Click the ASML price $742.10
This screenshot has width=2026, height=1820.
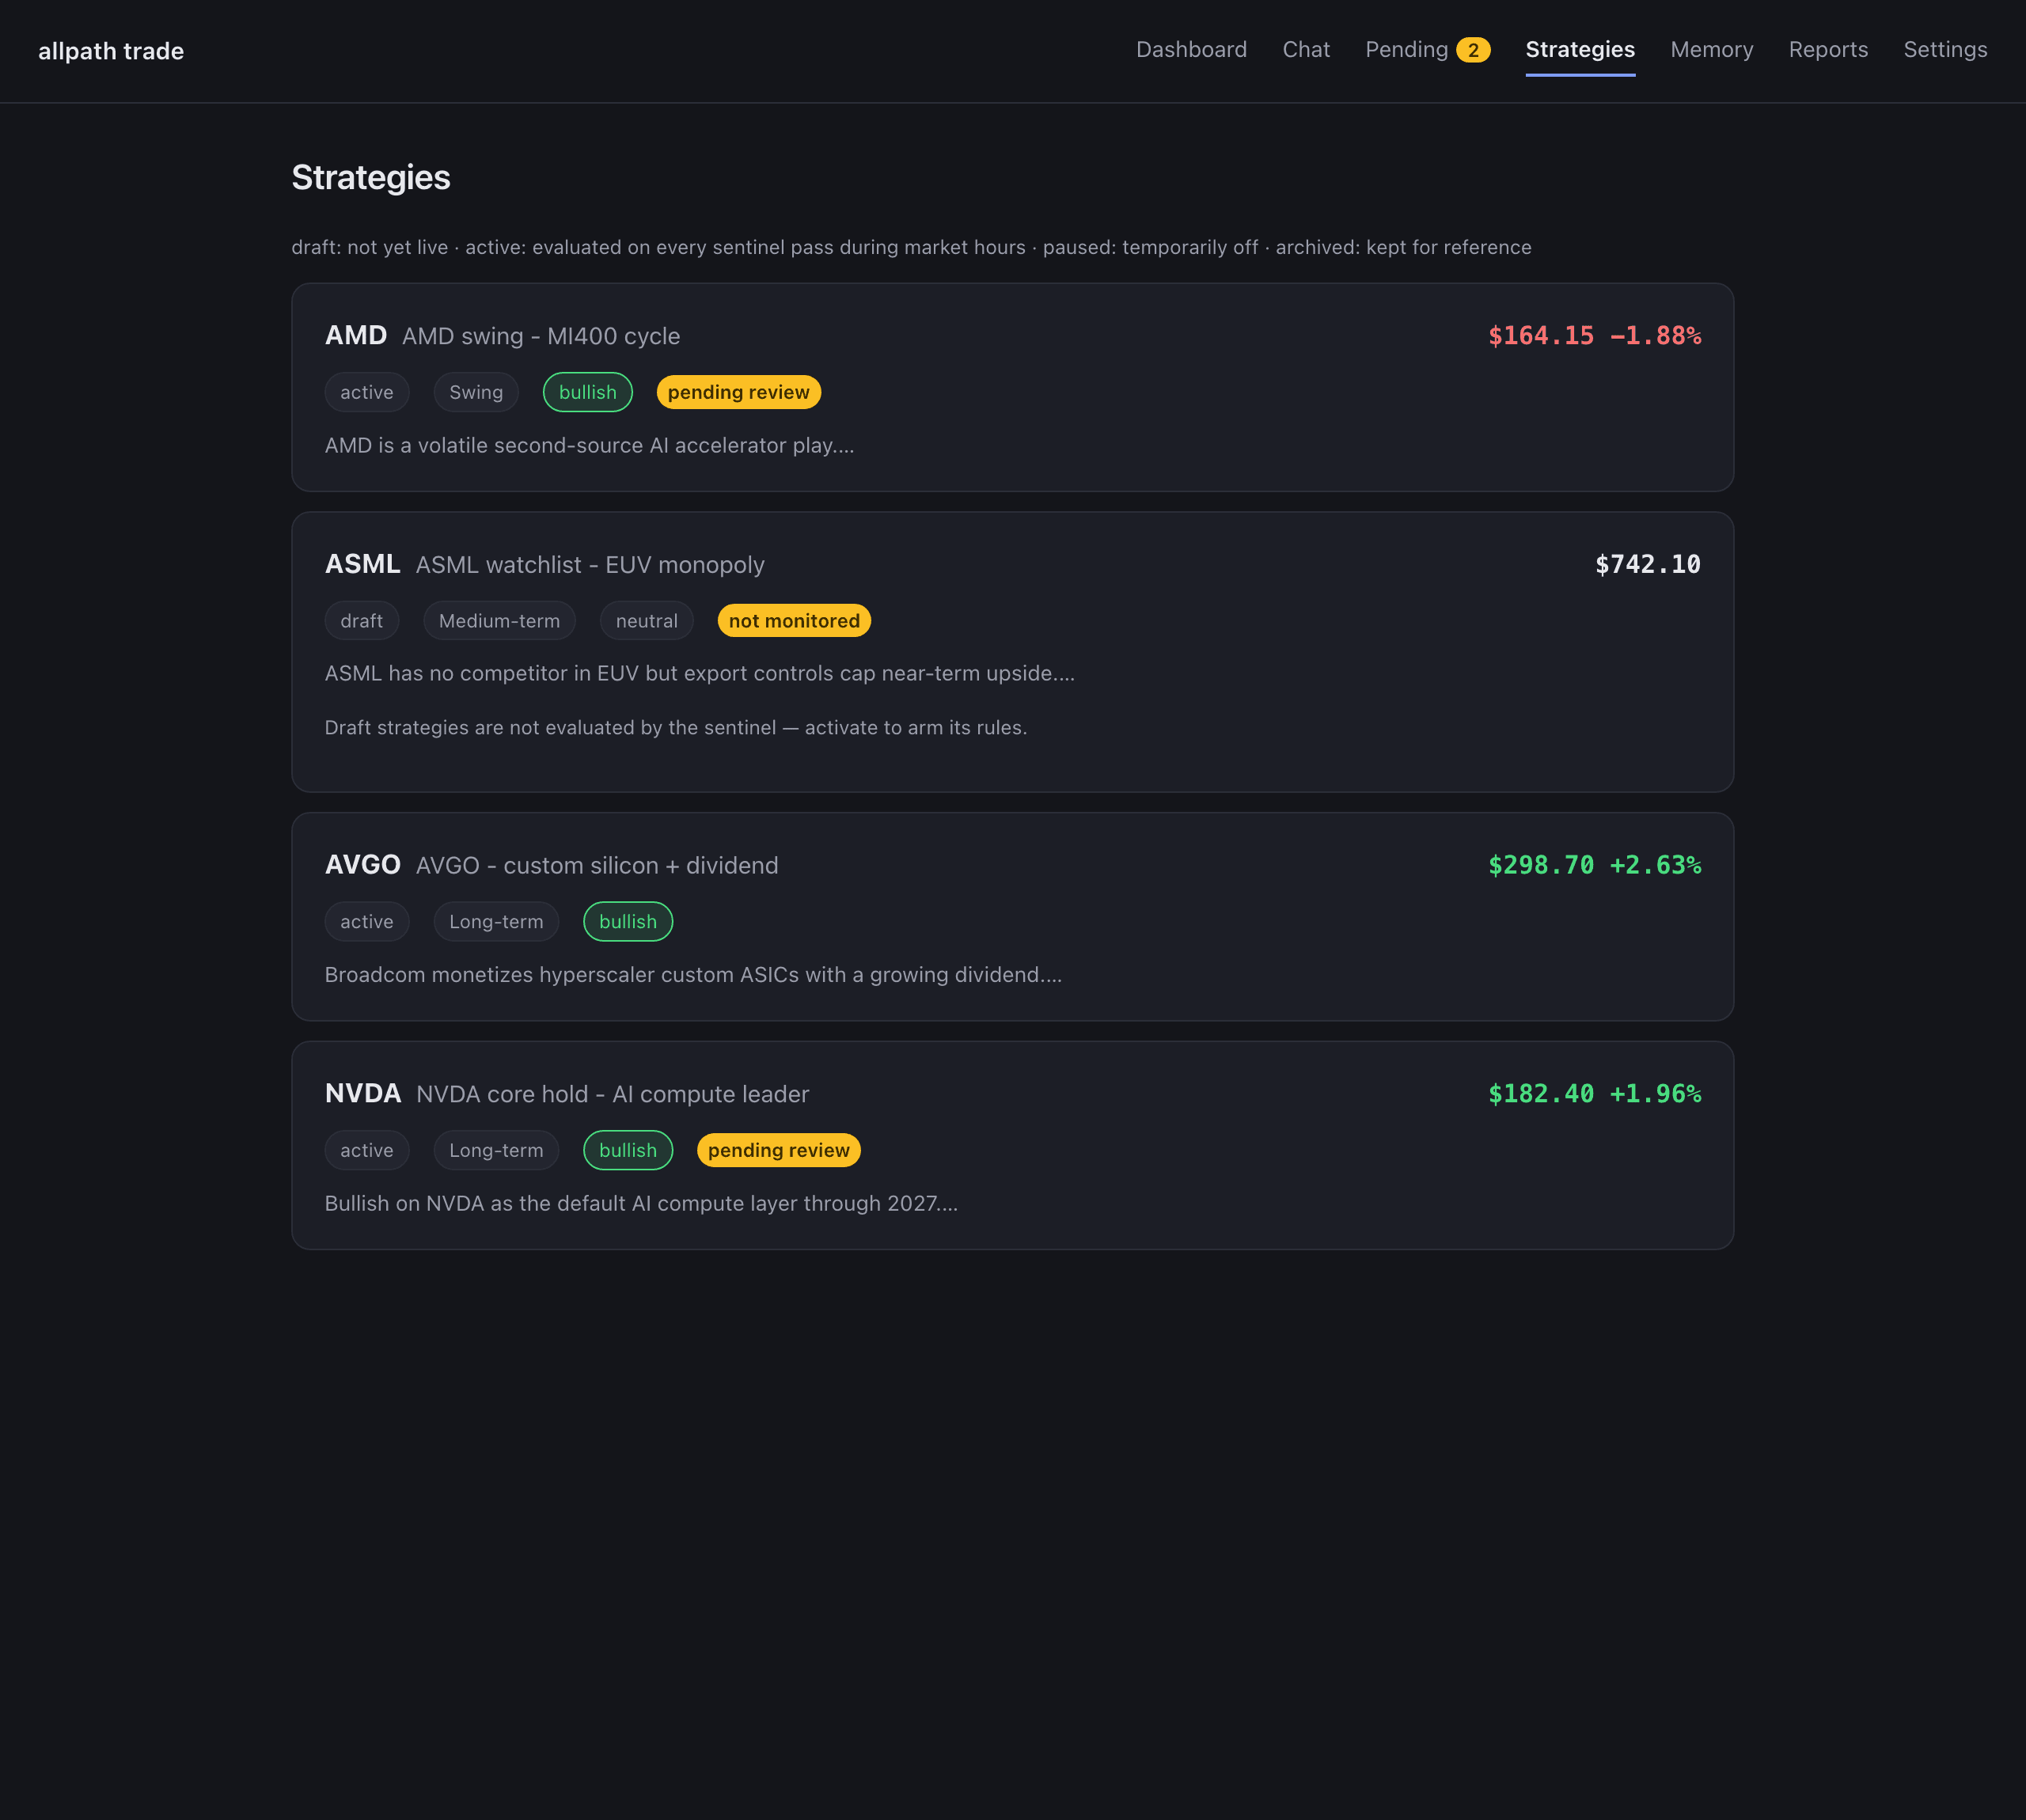coord(1648,565)
